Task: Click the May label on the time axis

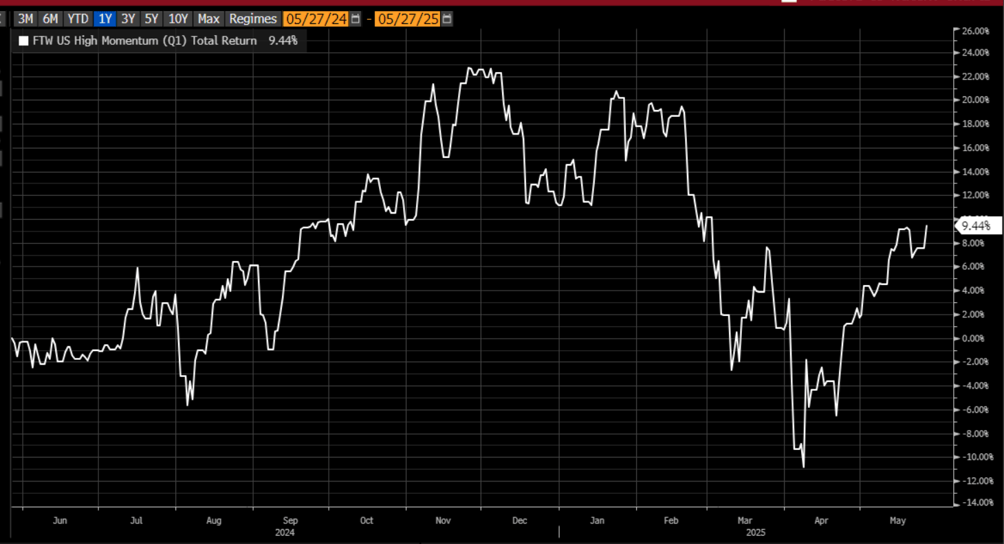Action: 897,521
